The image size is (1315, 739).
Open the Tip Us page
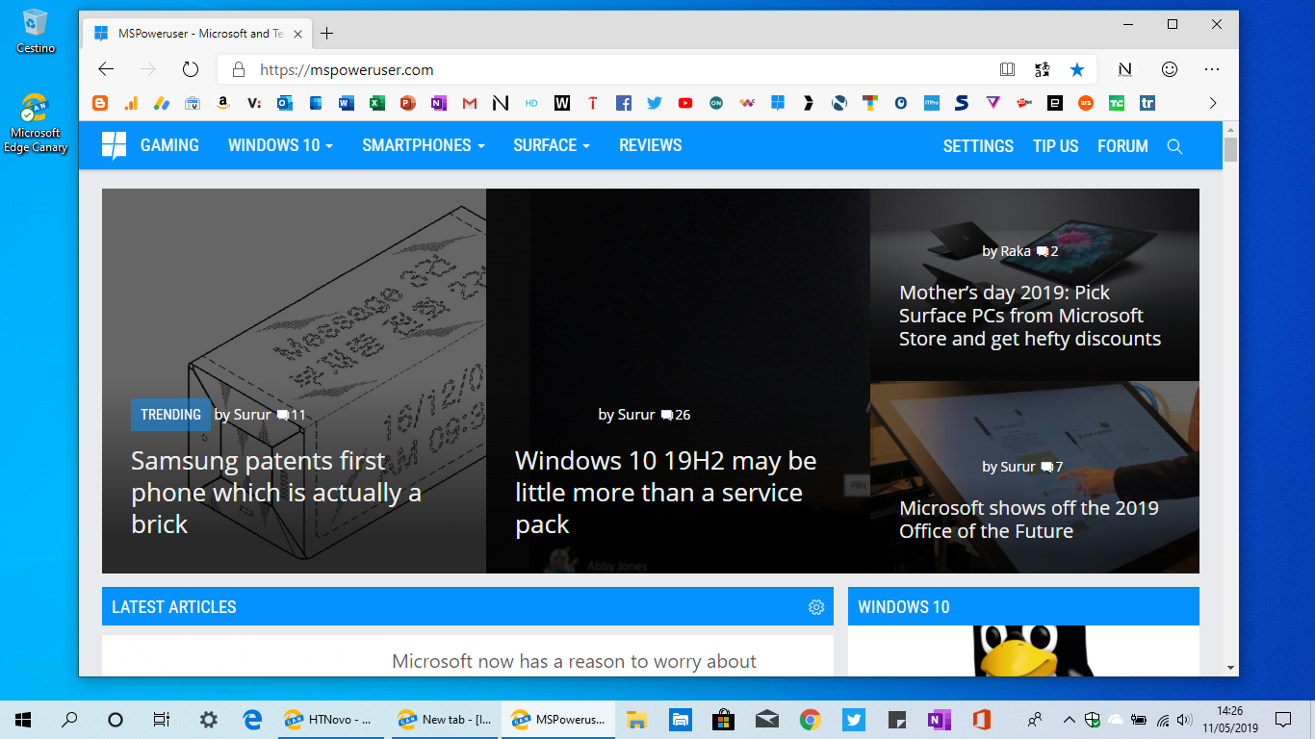point(1056,146)
